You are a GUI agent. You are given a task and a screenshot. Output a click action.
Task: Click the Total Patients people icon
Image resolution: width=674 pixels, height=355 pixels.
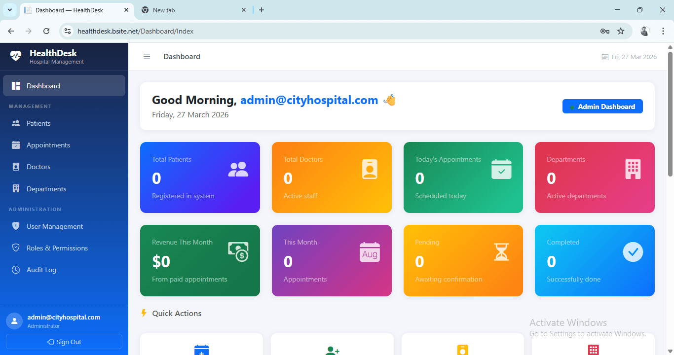click(x=238, y=169)
